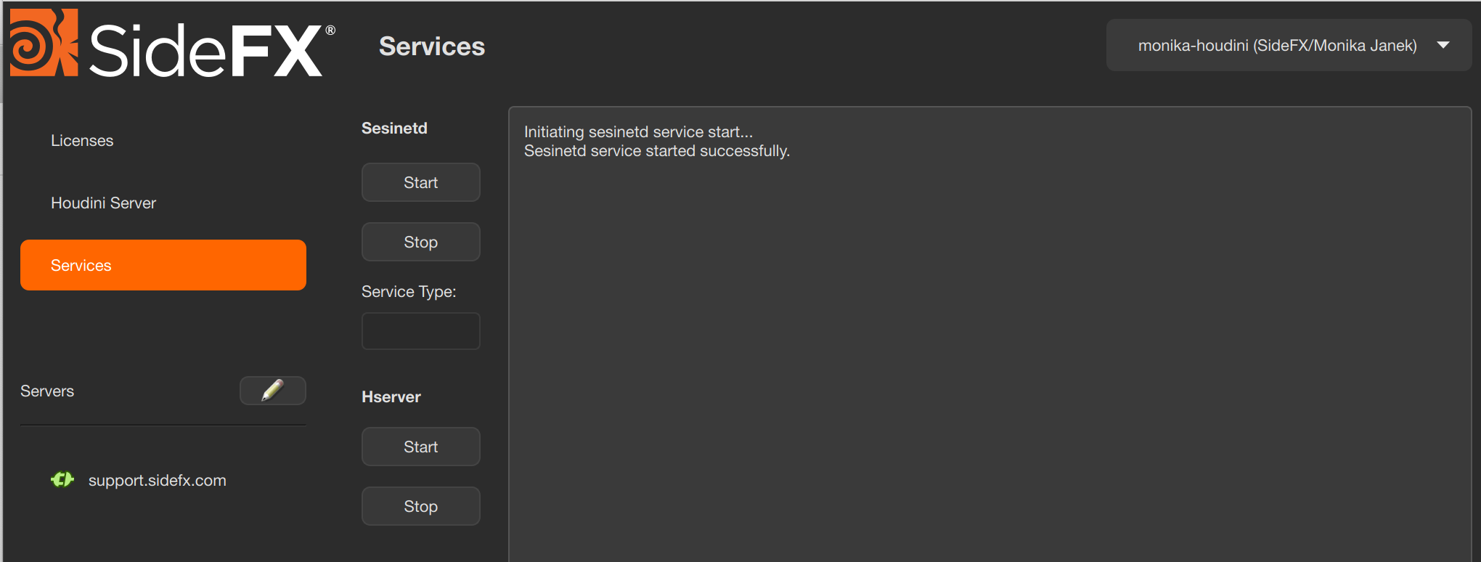The width and height of the screenshot is (1481, 562).
Task: Click the Services page title
Action: pyautogui.click(x=432, y=46)
